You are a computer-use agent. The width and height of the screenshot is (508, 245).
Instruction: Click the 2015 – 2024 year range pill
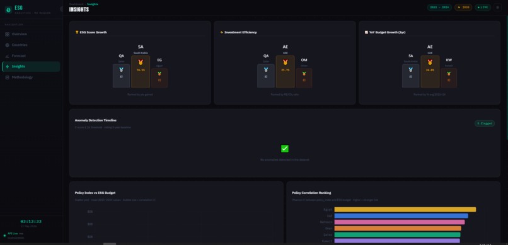pyautogui.click(x=439, y=7)
